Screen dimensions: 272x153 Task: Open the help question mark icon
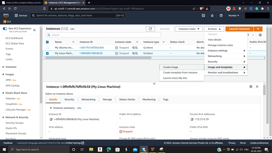[221, 15]
